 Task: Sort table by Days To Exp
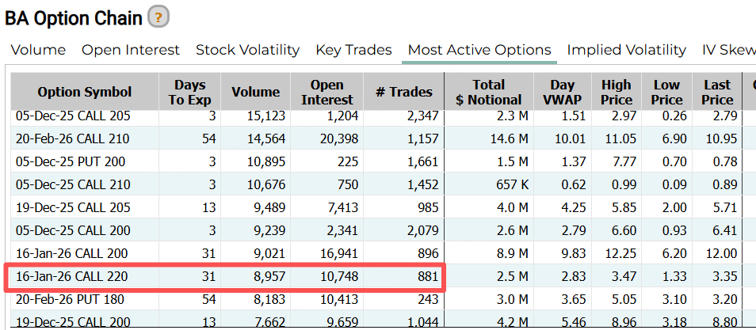[188, 93]
